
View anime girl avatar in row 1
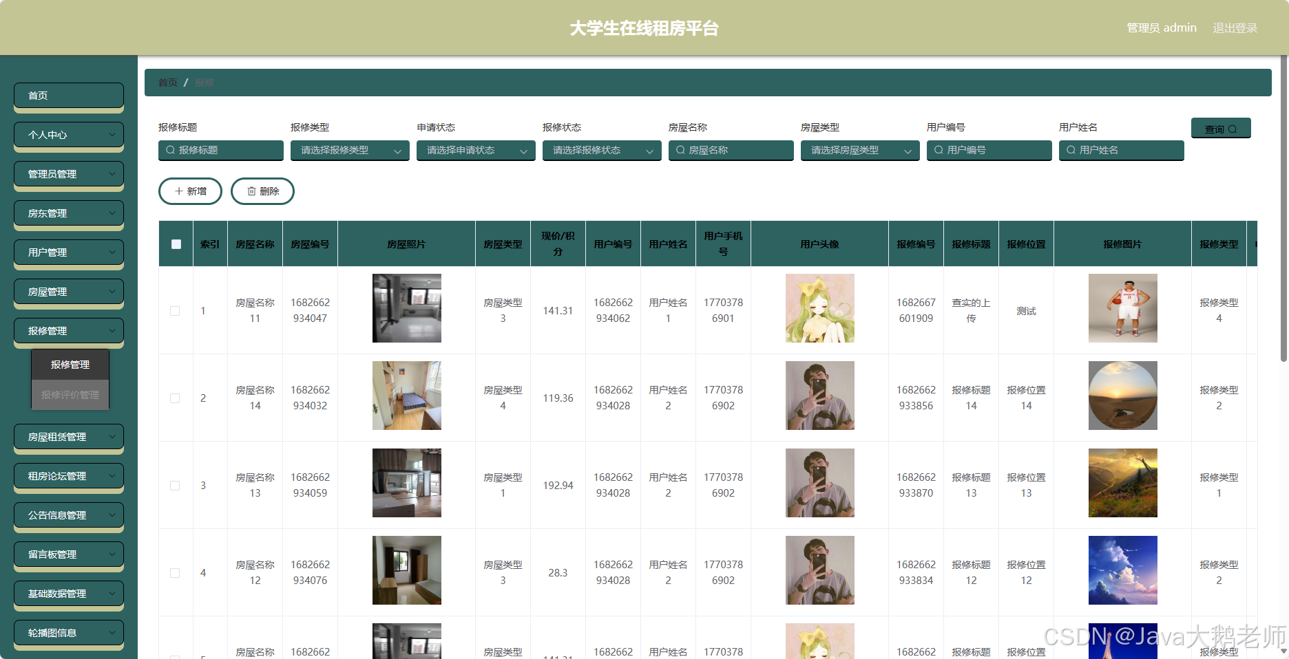click(820, 308)
